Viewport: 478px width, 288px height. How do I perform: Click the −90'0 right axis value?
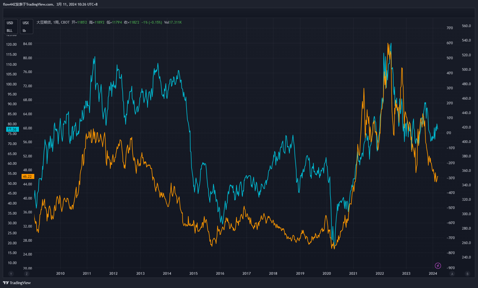(451, 268)
